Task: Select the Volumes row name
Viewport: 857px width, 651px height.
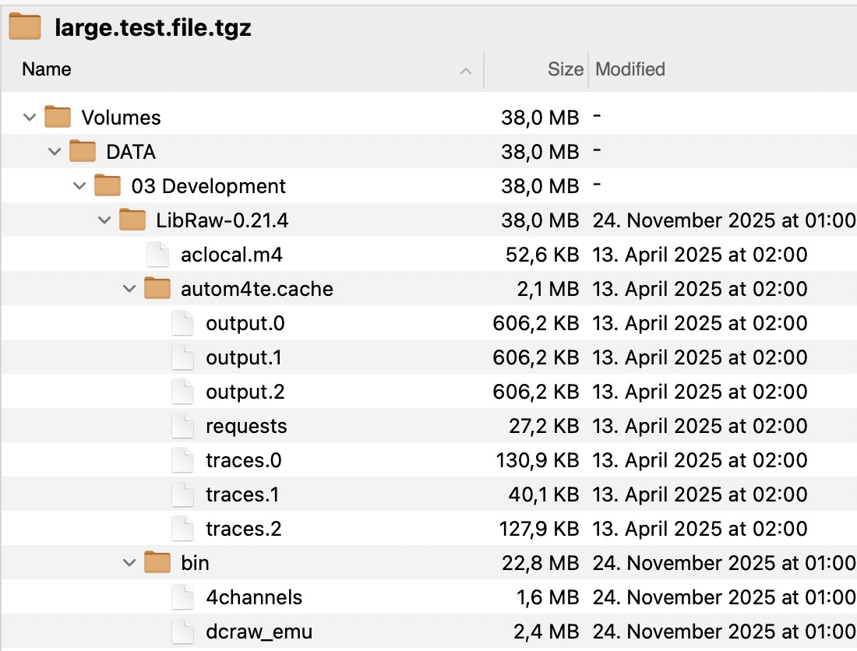Action: tap(122, 118)
